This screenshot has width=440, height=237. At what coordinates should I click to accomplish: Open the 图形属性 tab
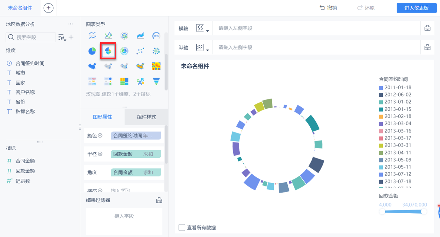[103, 117]
